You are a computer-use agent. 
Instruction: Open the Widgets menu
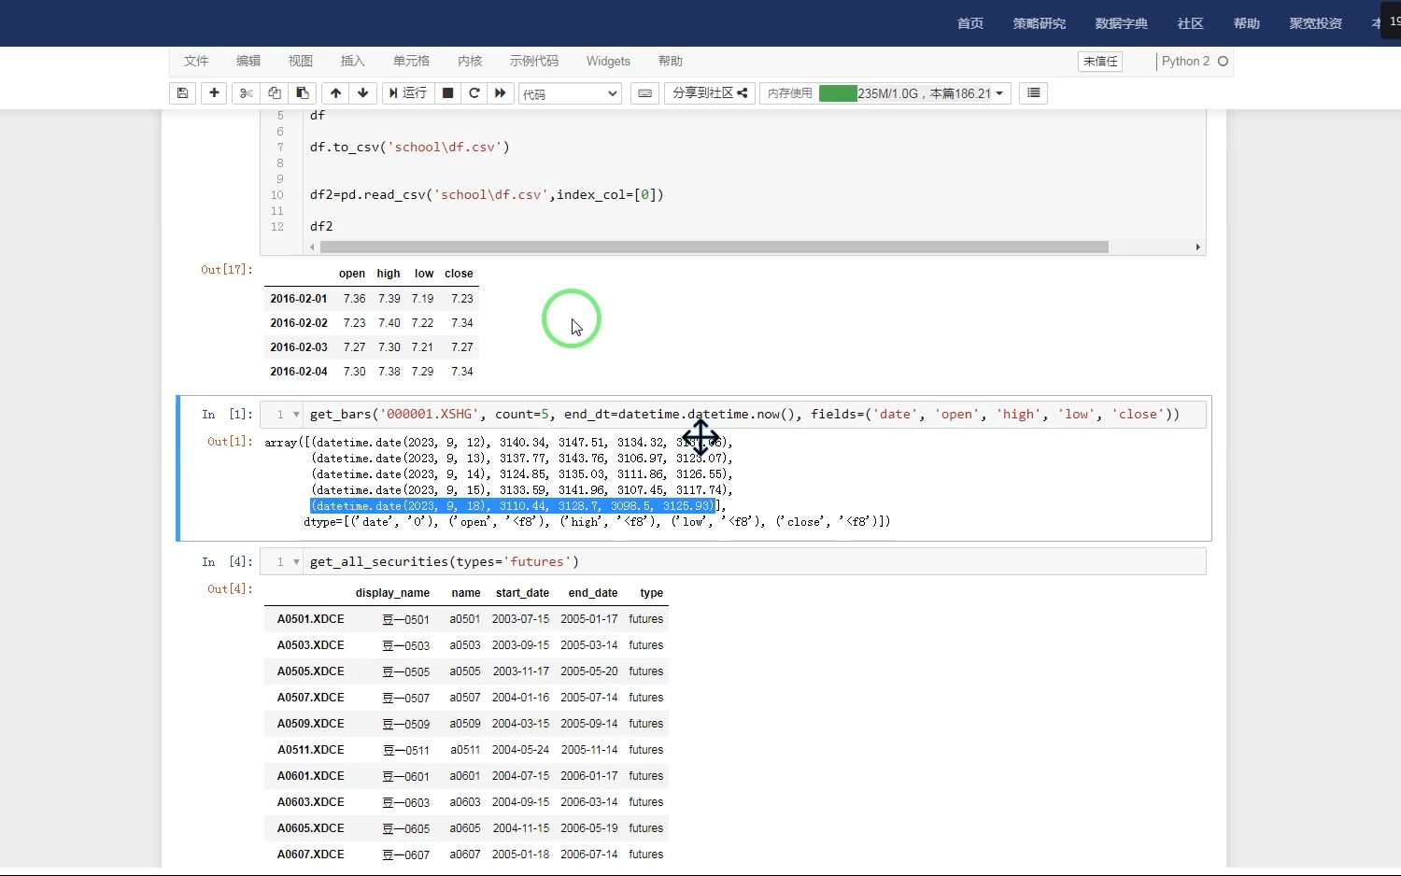tap(608, 62)
